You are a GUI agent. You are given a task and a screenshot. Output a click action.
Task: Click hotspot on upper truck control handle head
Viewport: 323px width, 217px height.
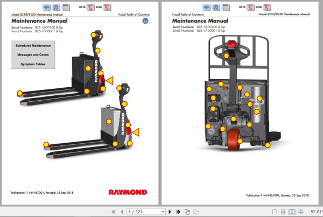(93, 35)
